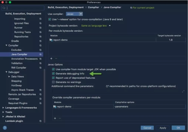Click Build, Execution, Deployment breadcrumb

point(66,7)
